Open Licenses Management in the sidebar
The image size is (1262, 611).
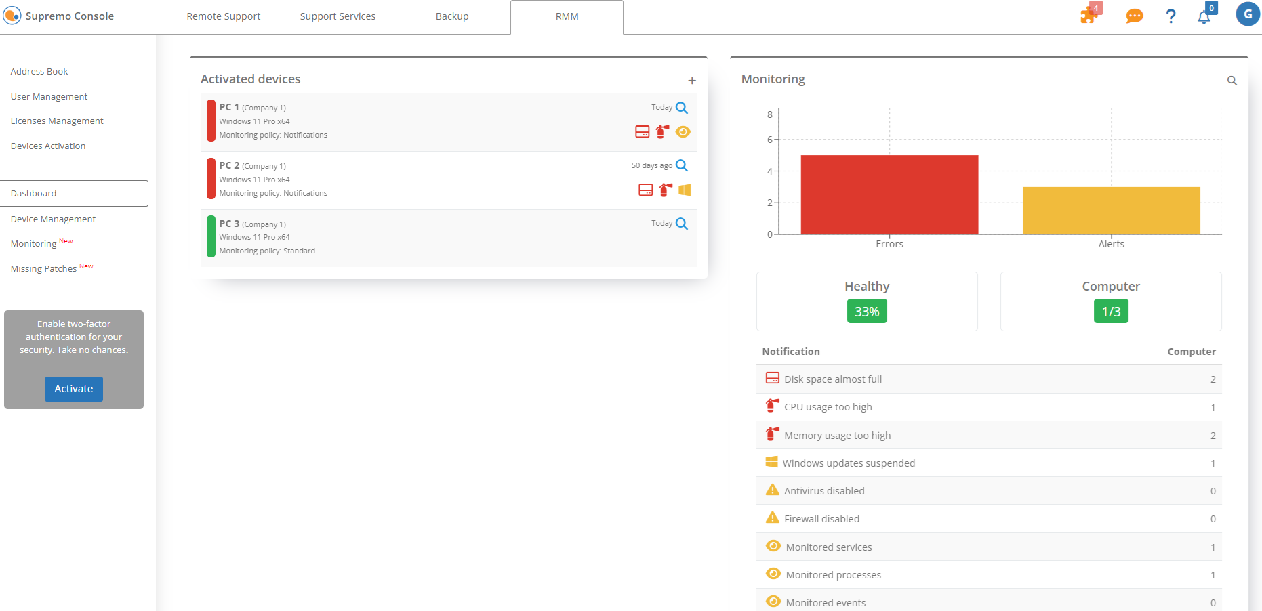coord(57,121)
